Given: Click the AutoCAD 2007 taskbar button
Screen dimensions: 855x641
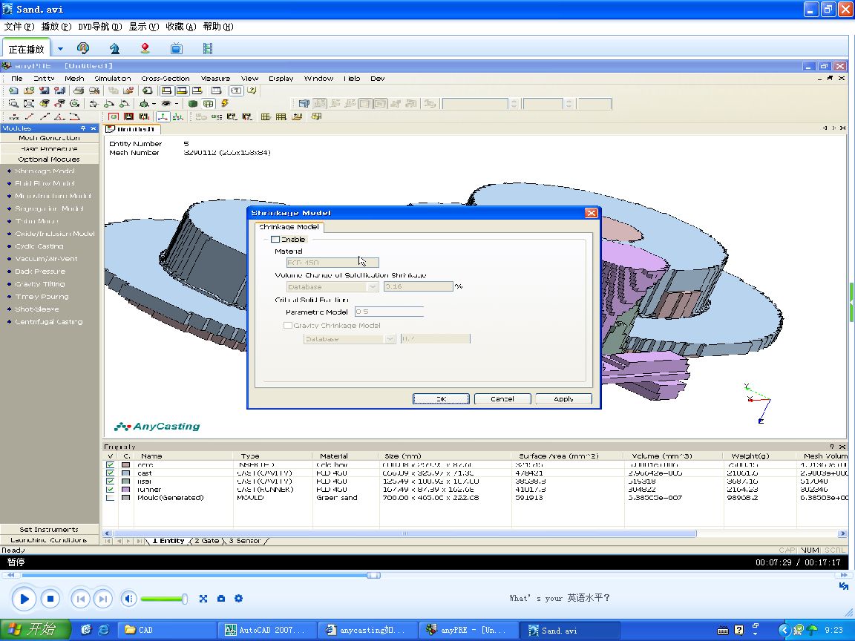Looking at the screenshot, I should (x=268, y=630).
